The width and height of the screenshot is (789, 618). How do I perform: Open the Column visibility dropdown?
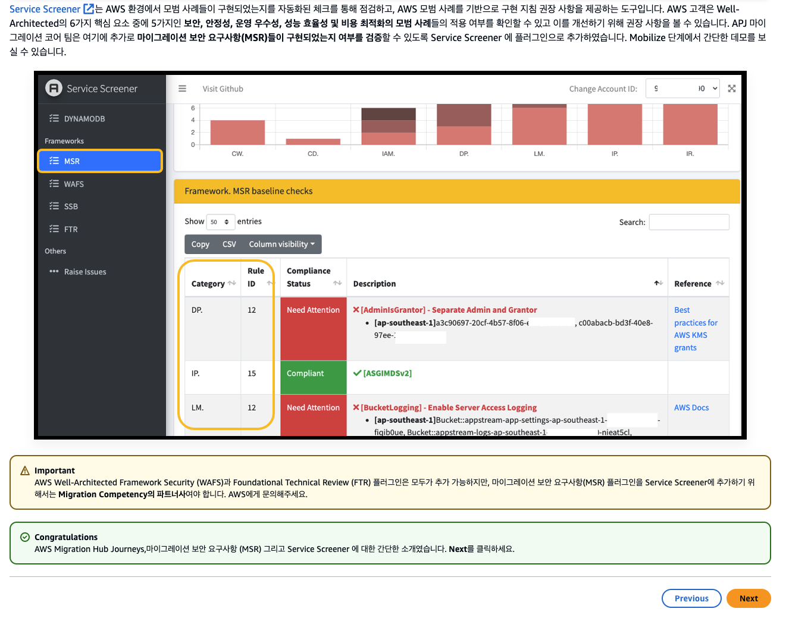point(282,244)
